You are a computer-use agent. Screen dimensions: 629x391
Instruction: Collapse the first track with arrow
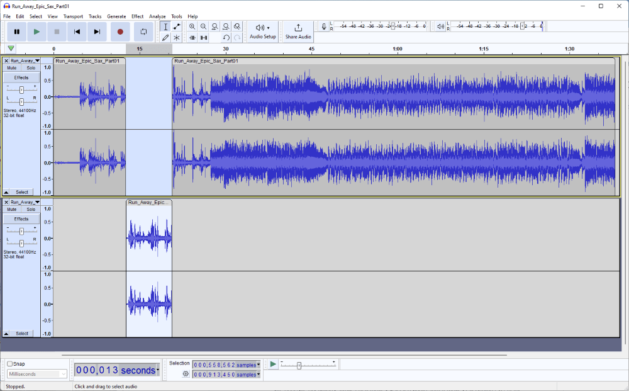point(6,192)
